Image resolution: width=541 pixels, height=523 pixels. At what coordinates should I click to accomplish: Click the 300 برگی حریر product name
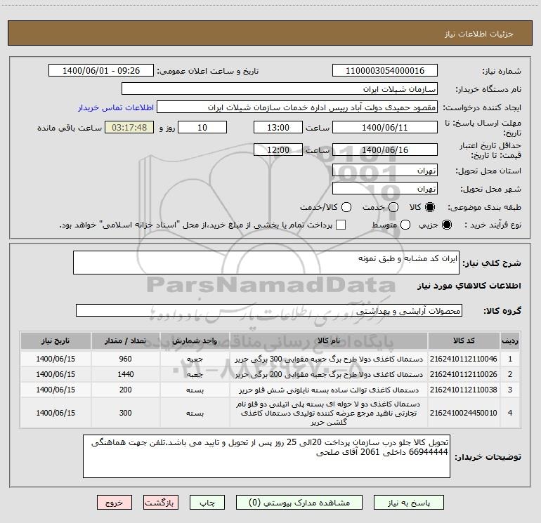(x=329, y=359)
